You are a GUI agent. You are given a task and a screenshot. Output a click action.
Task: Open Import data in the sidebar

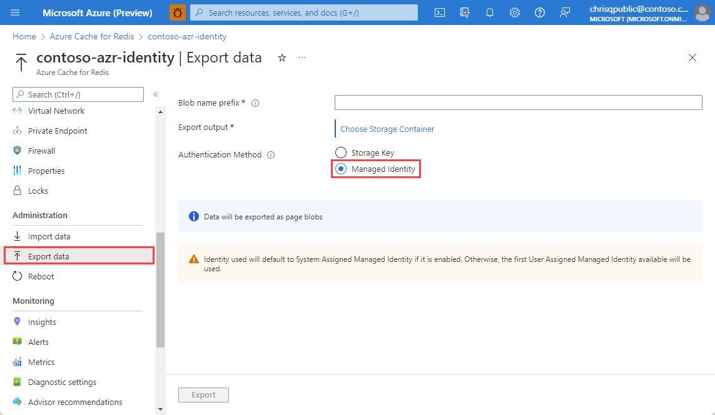49,236
